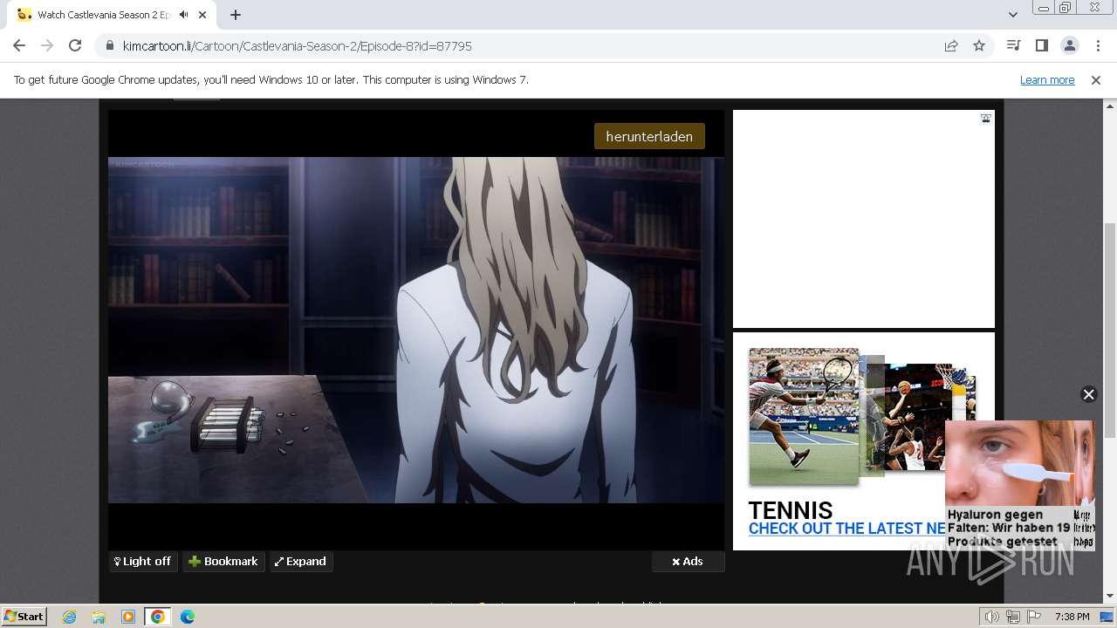Bookmark this tab with star icon
Screen dimensions: 1117x628
(x=979, y=45)
